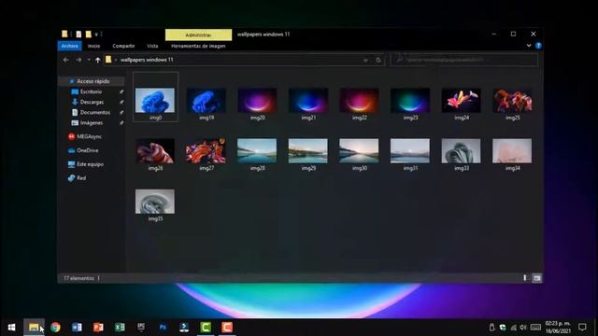Click File Explorer taskbar icon
This screenshot has width=598, height=336.
[x=34, y=328]
